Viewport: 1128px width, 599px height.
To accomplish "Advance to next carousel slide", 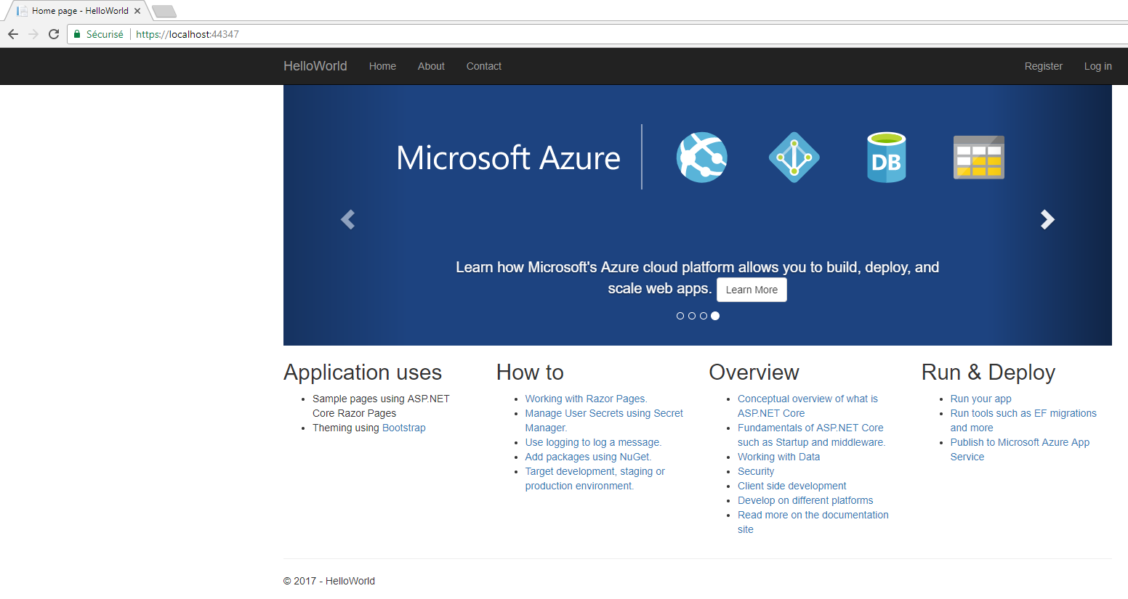I will 1047,219.
